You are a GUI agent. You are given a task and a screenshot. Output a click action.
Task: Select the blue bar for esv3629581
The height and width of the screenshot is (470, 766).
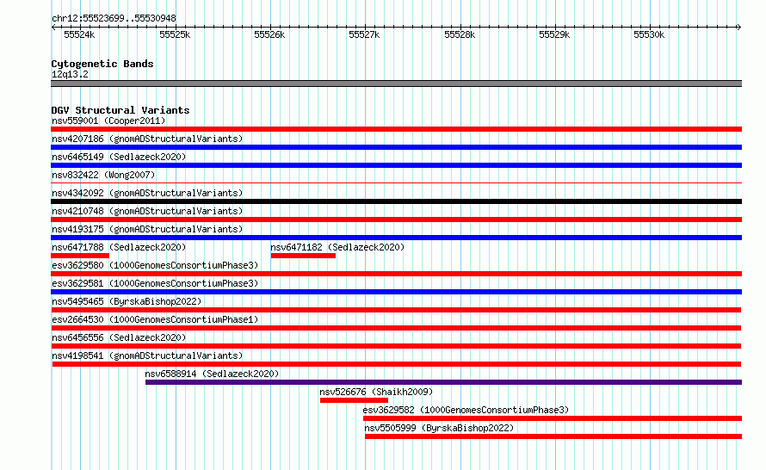pyautogui.click(x=396, y=292)
